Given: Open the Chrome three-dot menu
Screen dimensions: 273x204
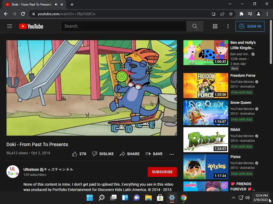Looking at the screenshot, I should (267, 14).
